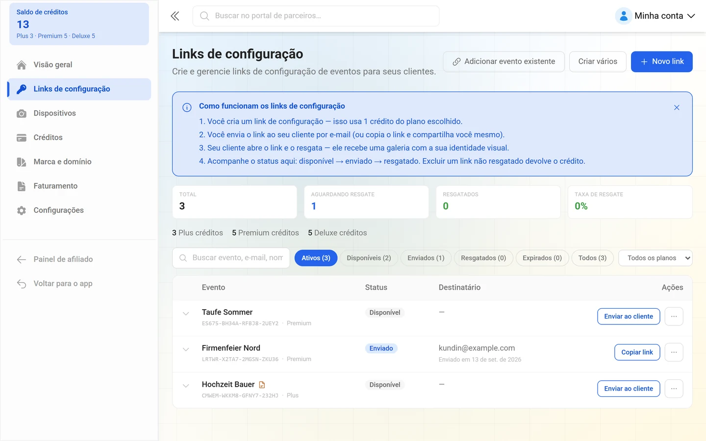Open more actions for Hochzeit Bauer

[x=674, y=389]
